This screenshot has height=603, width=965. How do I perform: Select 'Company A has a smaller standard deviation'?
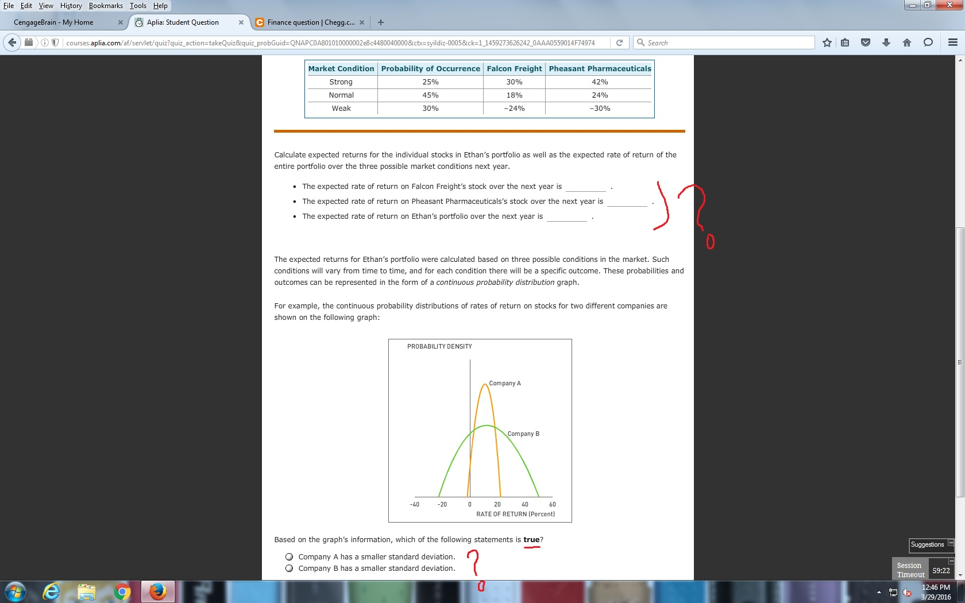click(289, 556)
